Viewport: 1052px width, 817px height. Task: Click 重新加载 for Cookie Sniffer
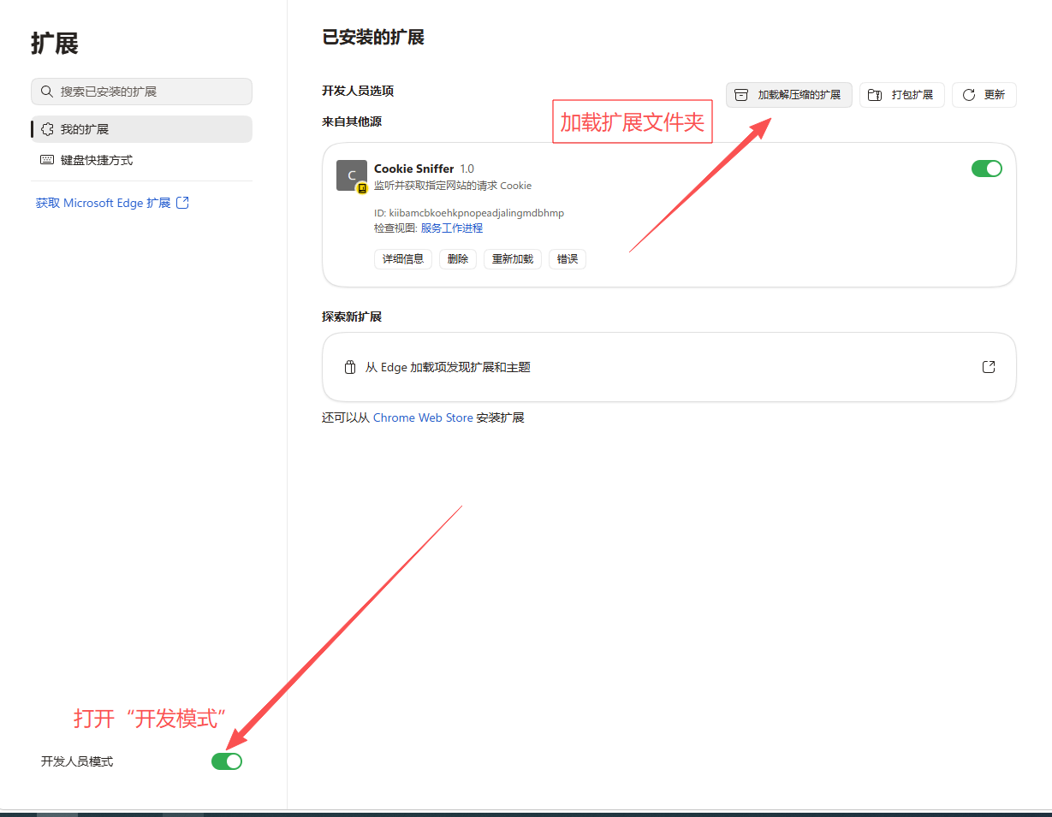coord(513,259)
